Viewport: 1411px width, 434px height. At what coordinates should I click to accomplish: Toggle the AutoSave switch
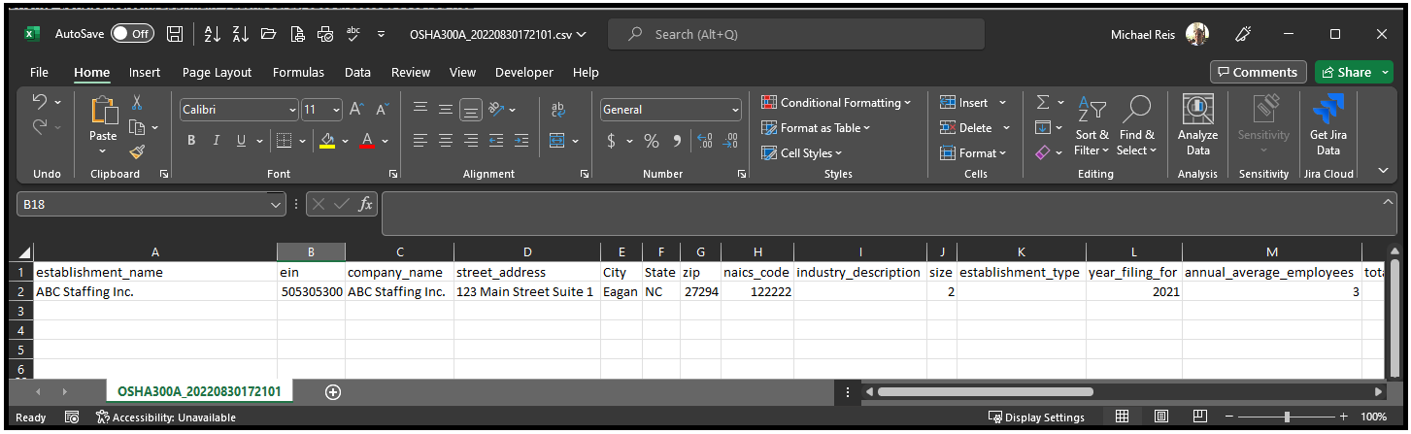(131, 34)
